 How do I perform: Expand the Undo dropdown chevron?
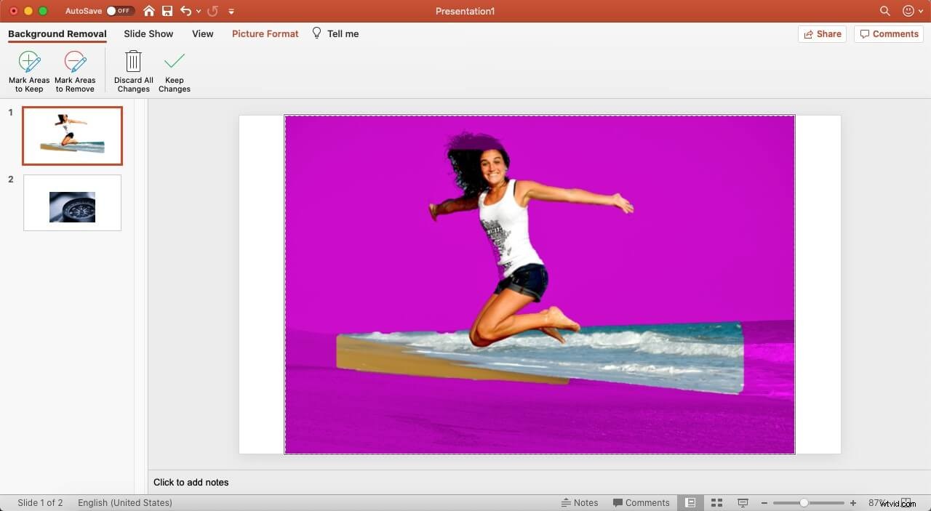(x=199, y=11)
